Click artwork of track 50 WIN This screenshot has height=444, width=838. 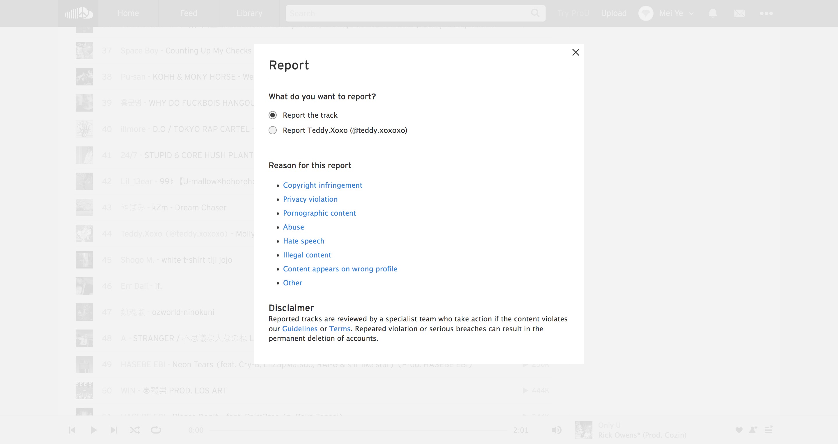[x=84, y=391]
